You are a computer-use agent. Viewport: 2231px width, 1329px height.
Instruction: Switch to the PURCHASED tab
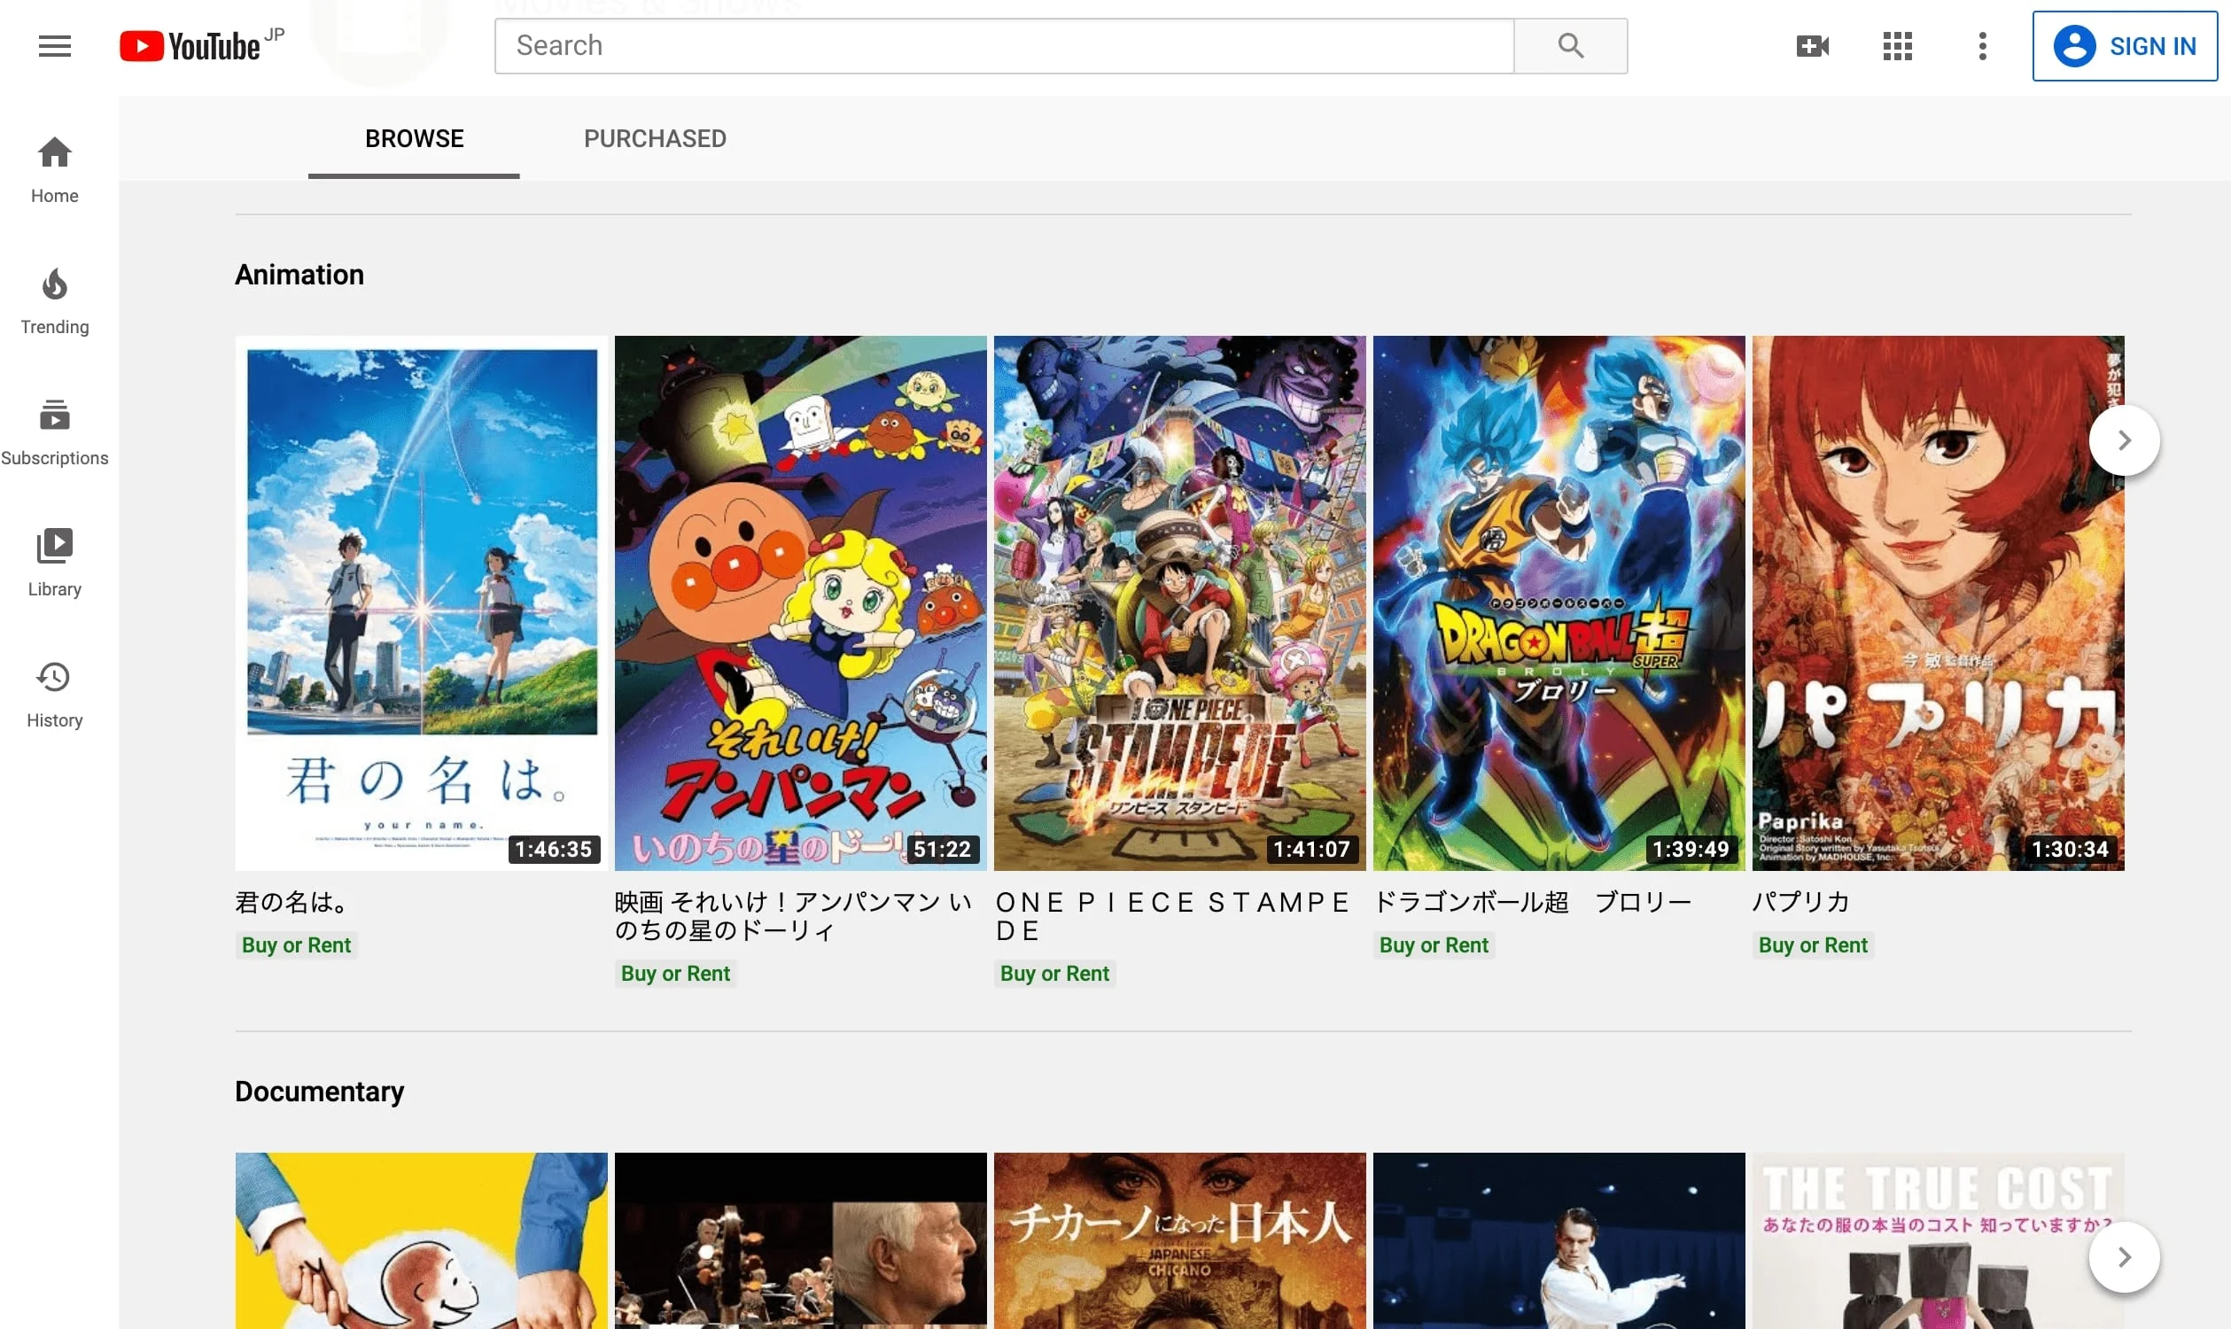tap(655, 138)
